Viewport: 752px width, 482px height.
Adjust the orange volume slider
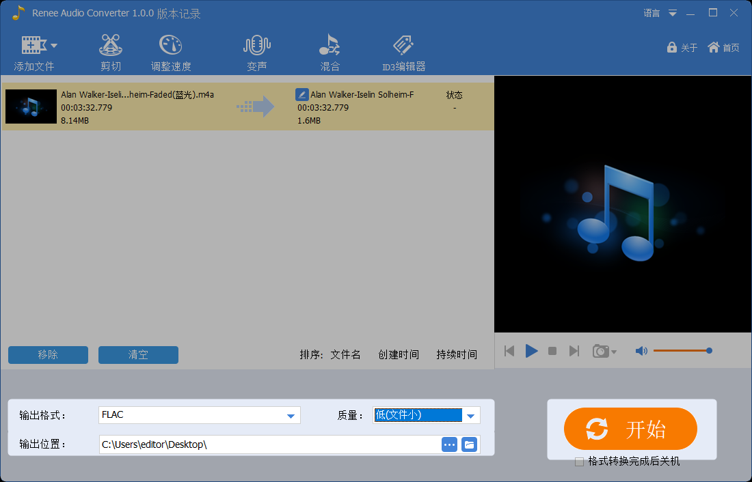[682, 351]
